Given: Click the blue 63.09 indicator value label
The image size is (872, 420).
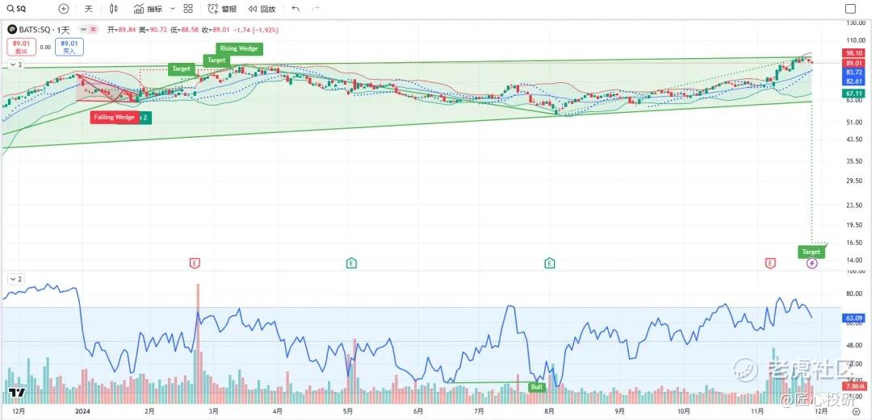Looking at the screenshot, I should click(x=854, y=318).
